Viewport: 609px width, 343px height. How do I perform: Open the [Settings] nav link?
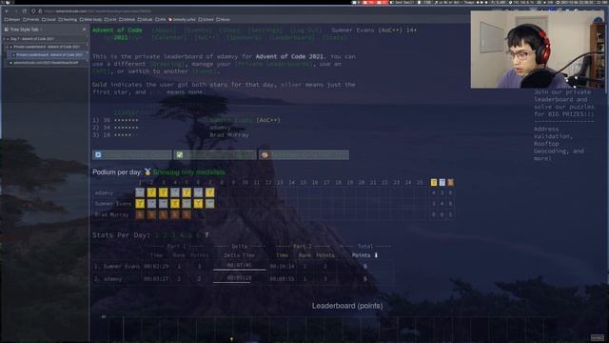pos(265,30)
